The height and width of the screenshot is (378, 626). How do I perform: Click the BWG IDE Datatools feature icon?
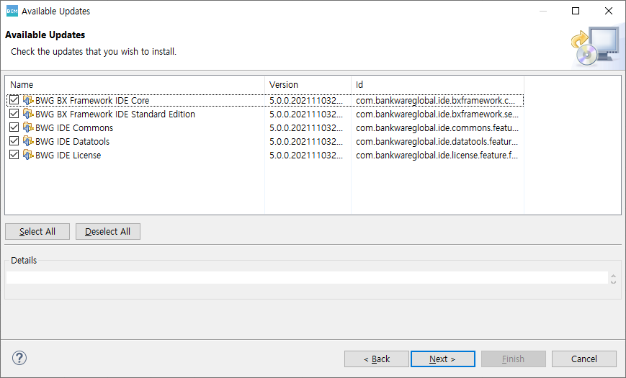[28, 141]
